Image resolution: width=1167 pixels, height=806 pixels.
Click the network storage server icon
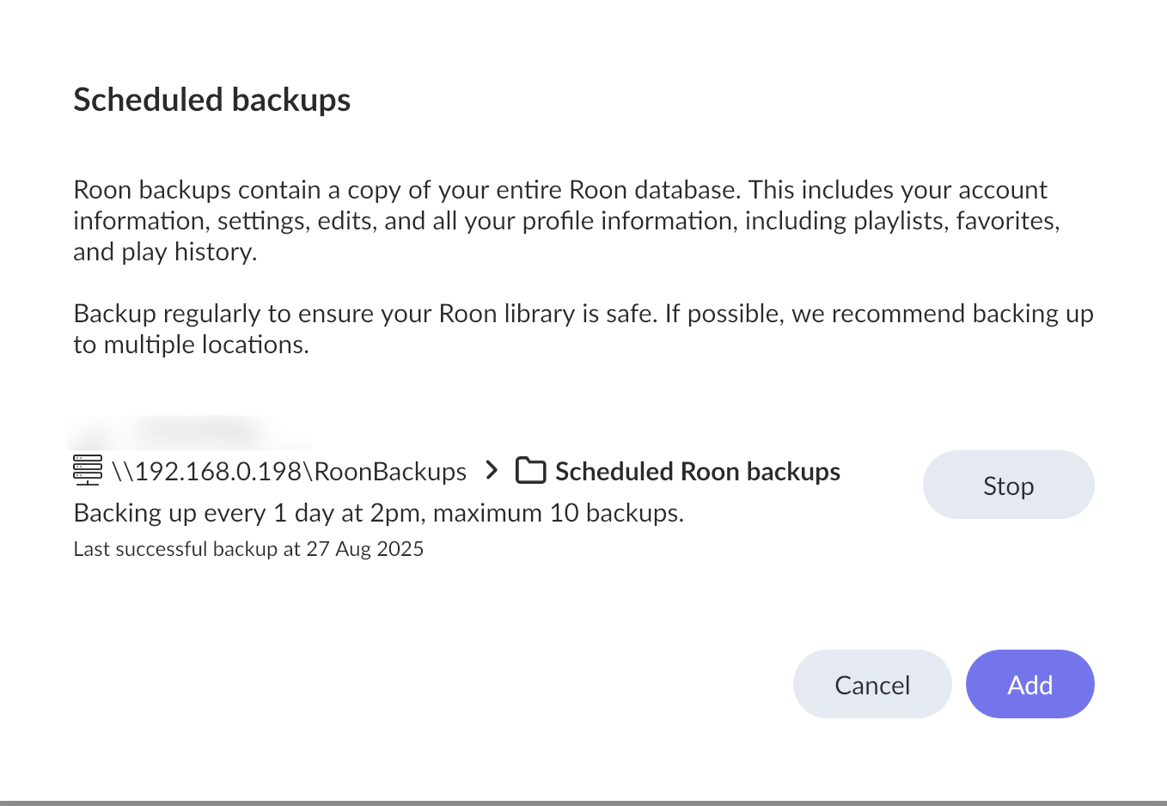click(x=88, y=470)
